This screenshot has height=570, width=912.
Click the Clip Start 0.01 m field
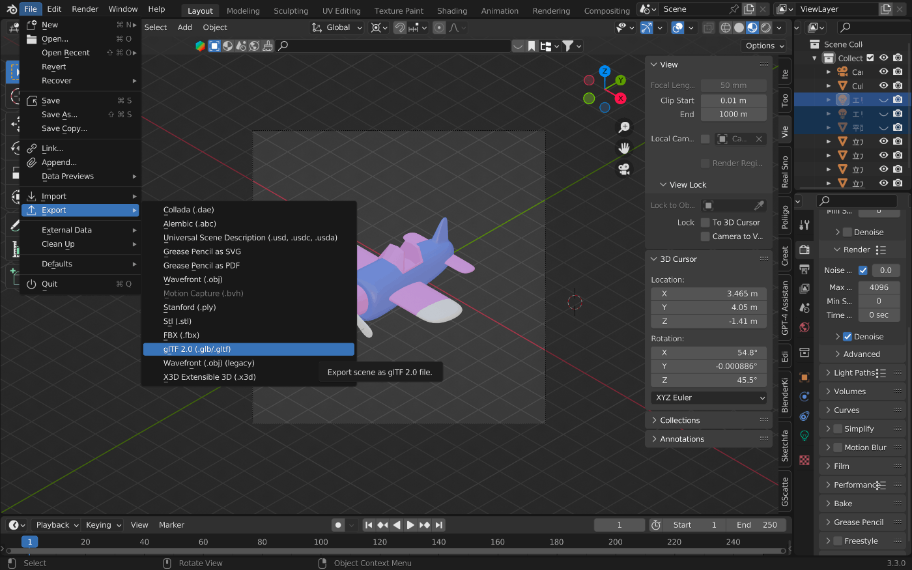click(733, 100)
